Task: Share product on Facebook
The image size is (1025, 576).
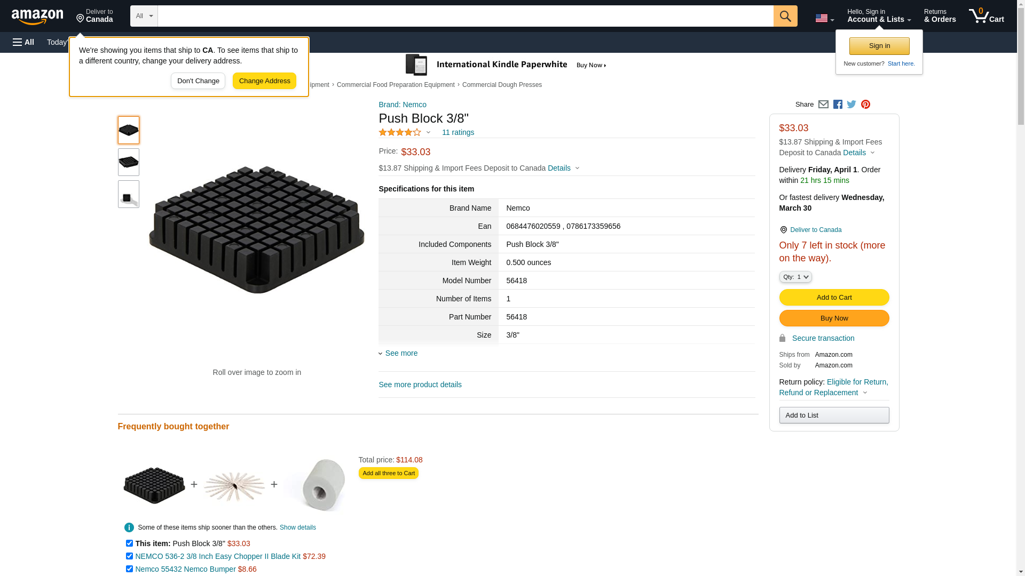Action: (838, 105)
